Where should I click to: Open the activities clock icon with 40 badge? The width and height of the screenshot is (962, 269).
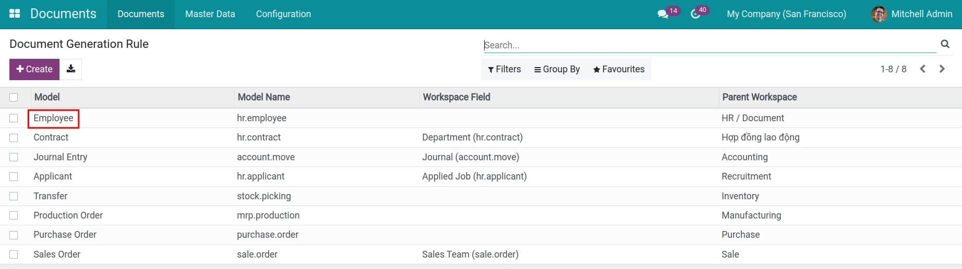[695, 14]
